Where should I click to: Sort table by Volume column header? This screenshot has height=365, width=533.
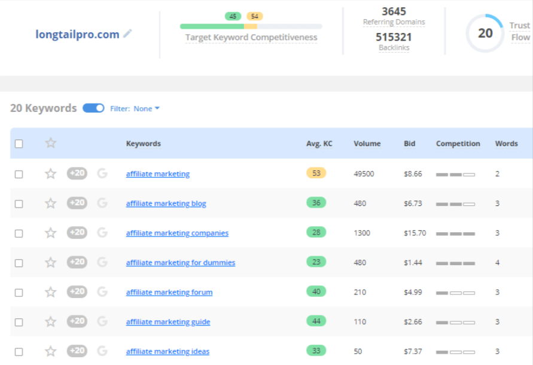[367, 144]
